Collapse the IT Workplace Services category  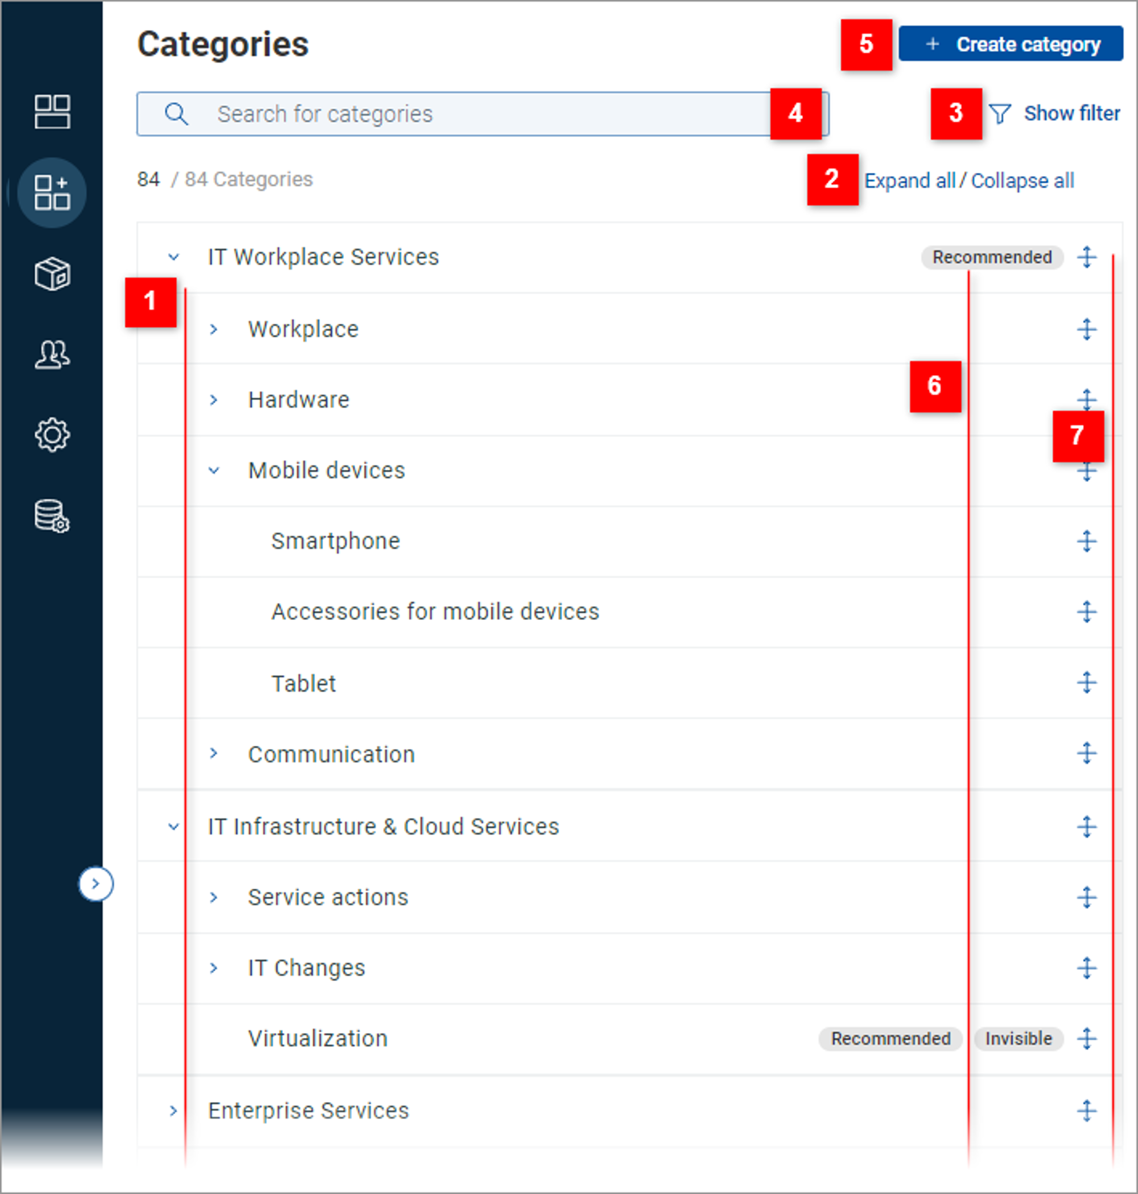[x=175, y=257]
